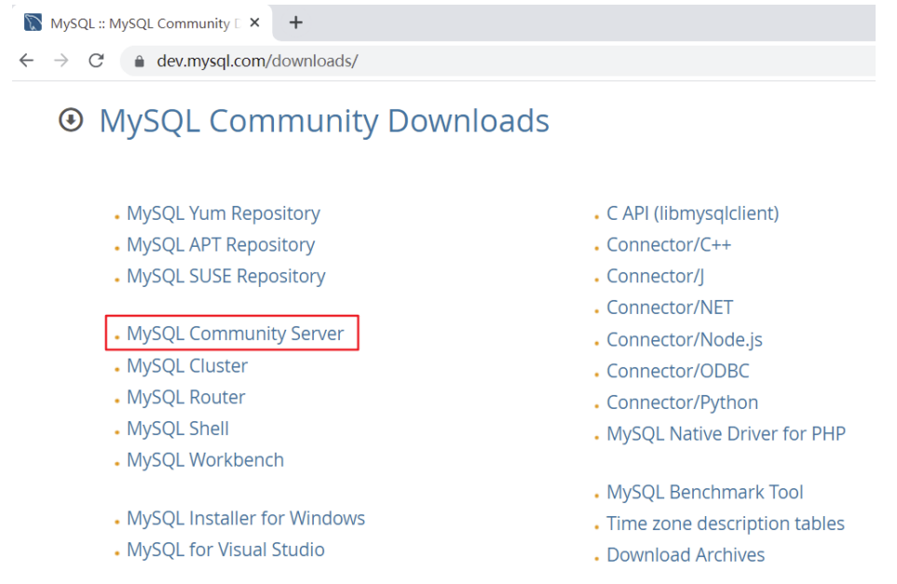Open Download Archives link
This screenshot has width=897, height=584.
click(x=686, y=555)
